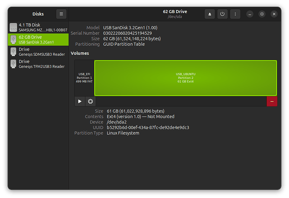289x198 pixels.
Task: Click the SSD icon of the 4.1 TB Disk
Action: (x=13, y=27)
